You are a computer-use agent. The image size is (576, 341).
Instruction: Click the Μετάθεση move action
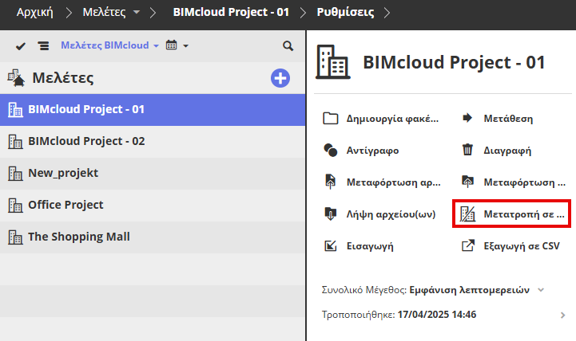pyautogui.click(x=498, y=119)
